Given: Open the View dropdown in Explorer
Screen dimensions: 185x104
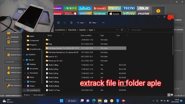Looking at the screenshot, I should [x=93, y=23].
